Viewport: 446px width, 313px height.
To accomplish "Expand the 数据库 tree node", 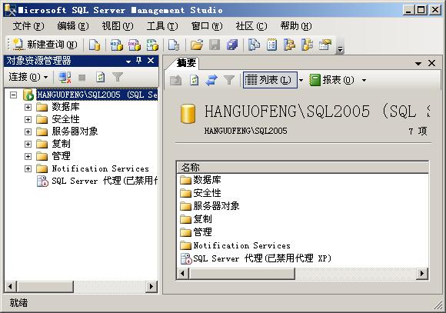I will click(28, 107).
